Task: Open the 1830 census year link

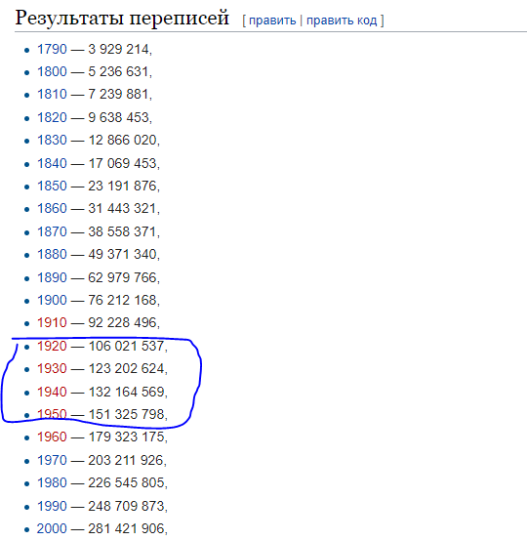Action: (52, 140)
